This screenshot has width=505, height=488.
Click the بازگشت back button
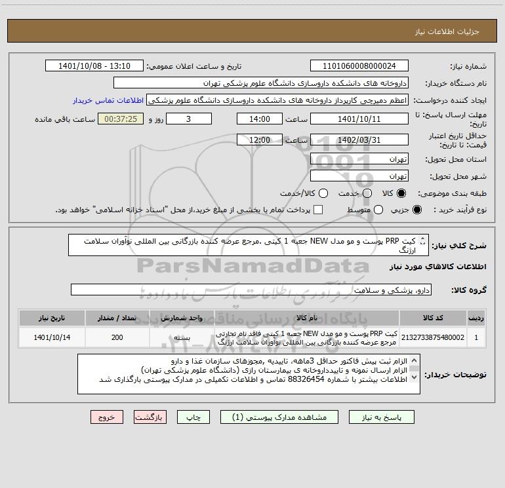pos(150,417)
